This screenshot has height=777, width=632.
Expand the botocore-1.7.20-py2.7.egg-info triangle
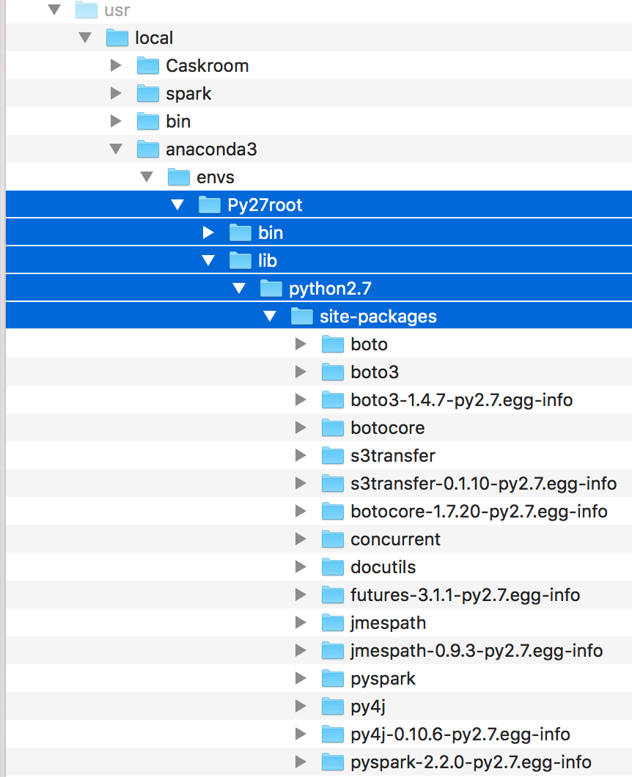tap(301, 510)
